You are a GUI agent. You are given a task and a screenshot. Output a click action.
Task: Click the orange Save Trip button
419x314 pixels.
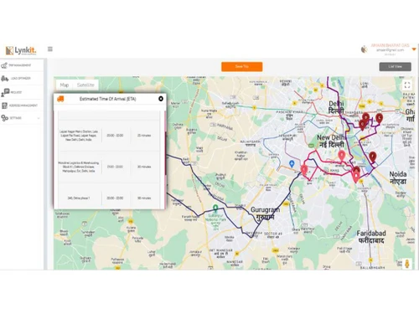(242, 67)
